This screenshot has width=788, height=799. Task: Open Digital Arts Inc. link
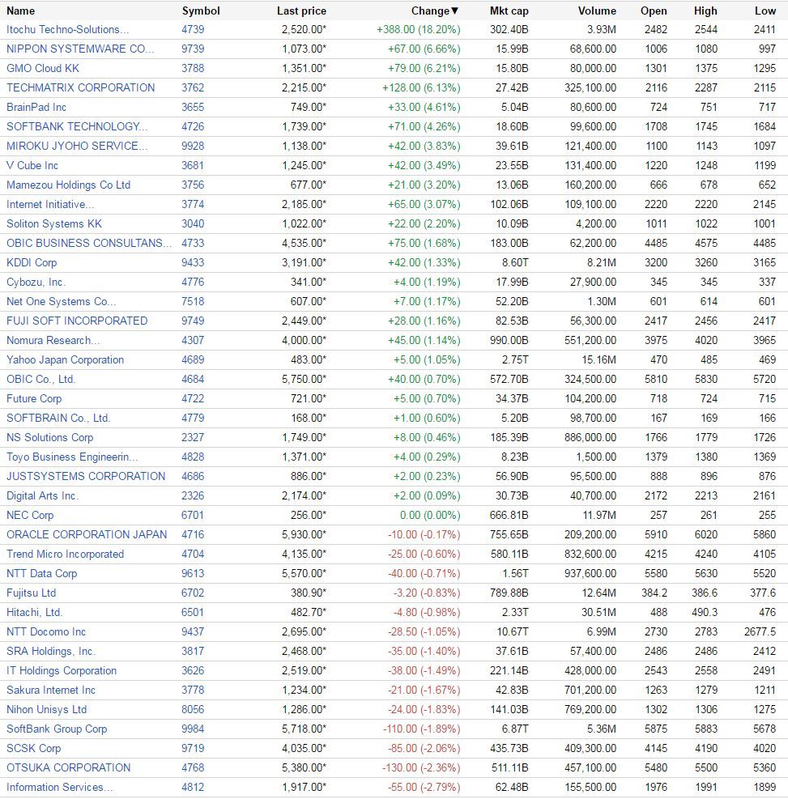42,495
